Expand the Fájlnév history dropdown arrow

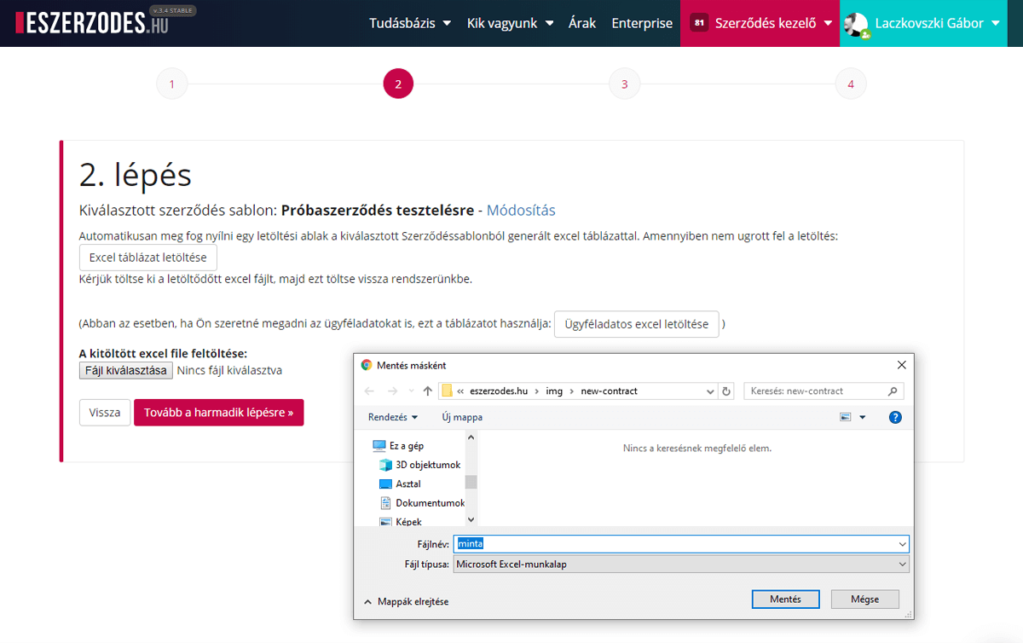(x=902, y=544)
